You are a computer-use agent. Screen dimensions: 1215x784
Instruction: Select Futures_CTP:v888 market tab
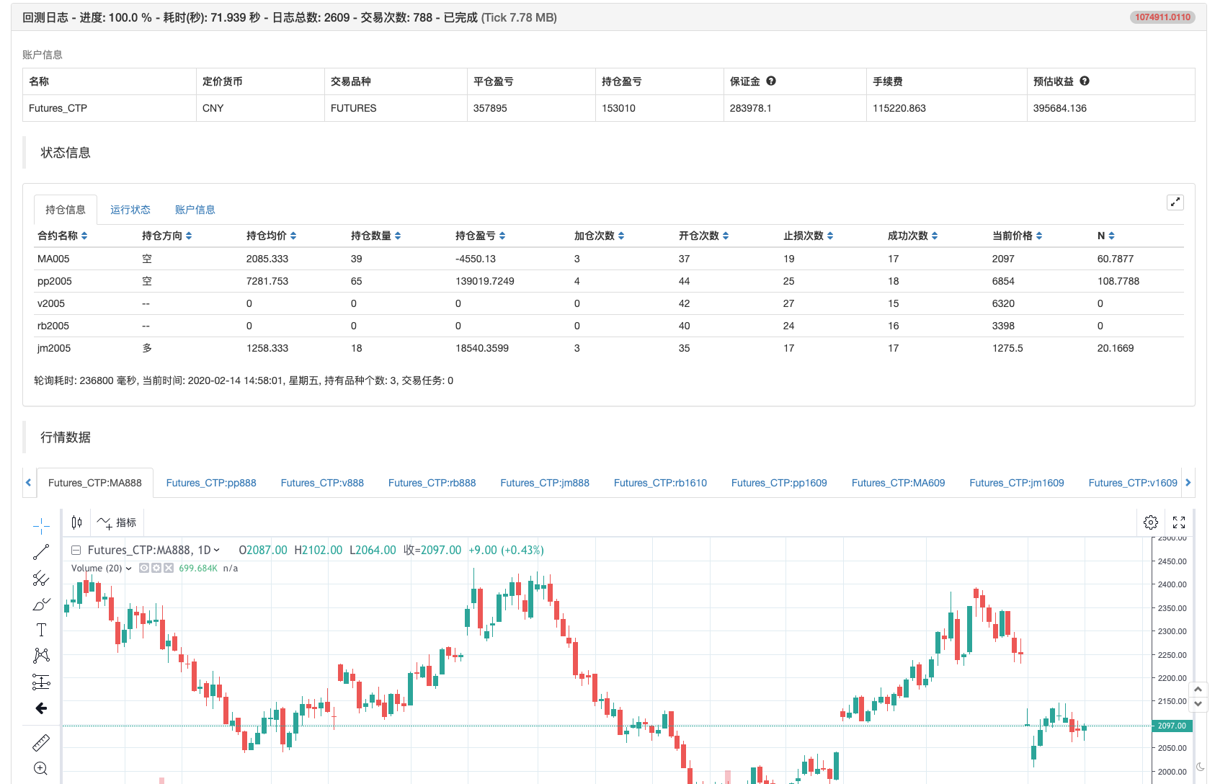click(322, 483)
